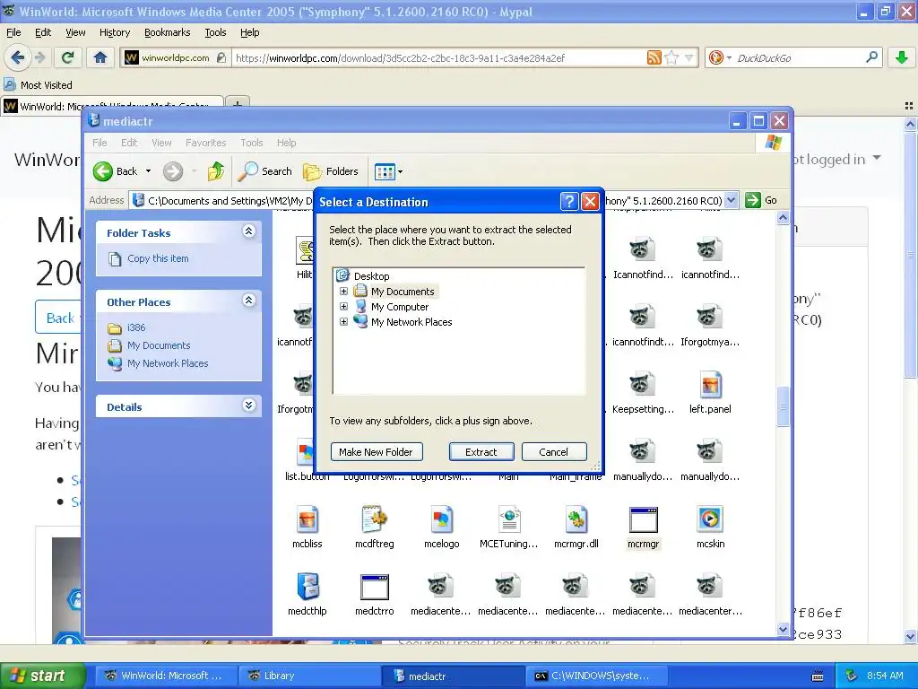This screenshot has width=918, height=689.
Task: Click the dialog help question-mark button
Action: (569, 202)
